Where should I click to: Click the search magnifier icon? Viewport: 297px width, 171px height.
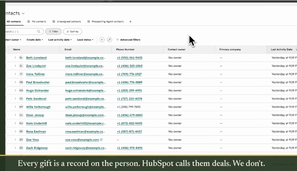[39, 32]
